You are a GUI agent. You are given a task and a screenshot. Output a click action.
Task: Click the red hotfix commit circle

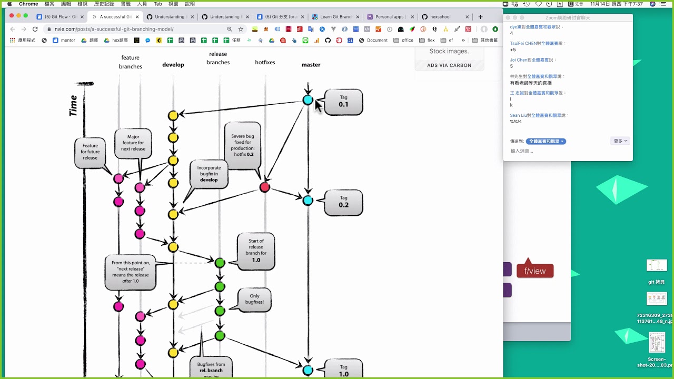coord(265,187)
